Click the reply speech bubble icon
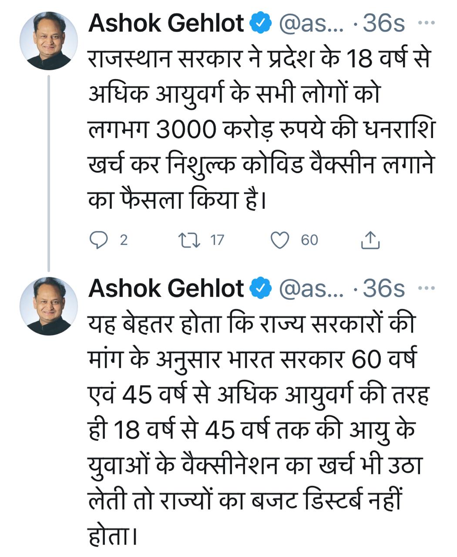 click(x=98, y=240)
